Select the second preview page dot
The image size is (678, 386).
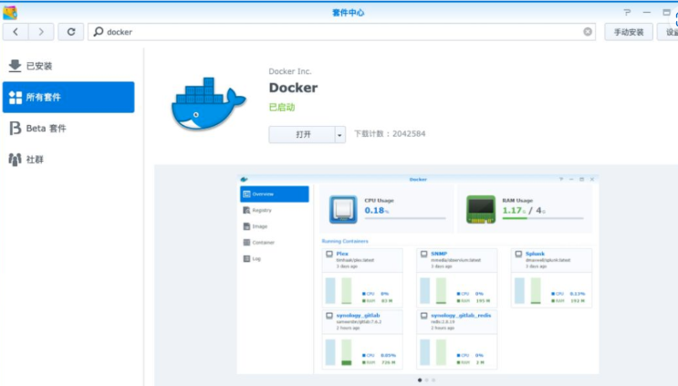[x=426, y=381]
